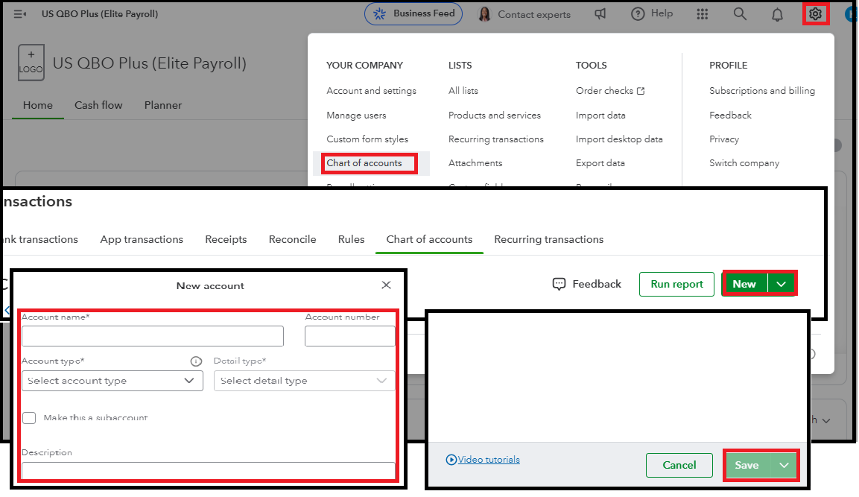Switch to the Cash flow tab
This screenshot has height=497, width=859.
[98, 105]
